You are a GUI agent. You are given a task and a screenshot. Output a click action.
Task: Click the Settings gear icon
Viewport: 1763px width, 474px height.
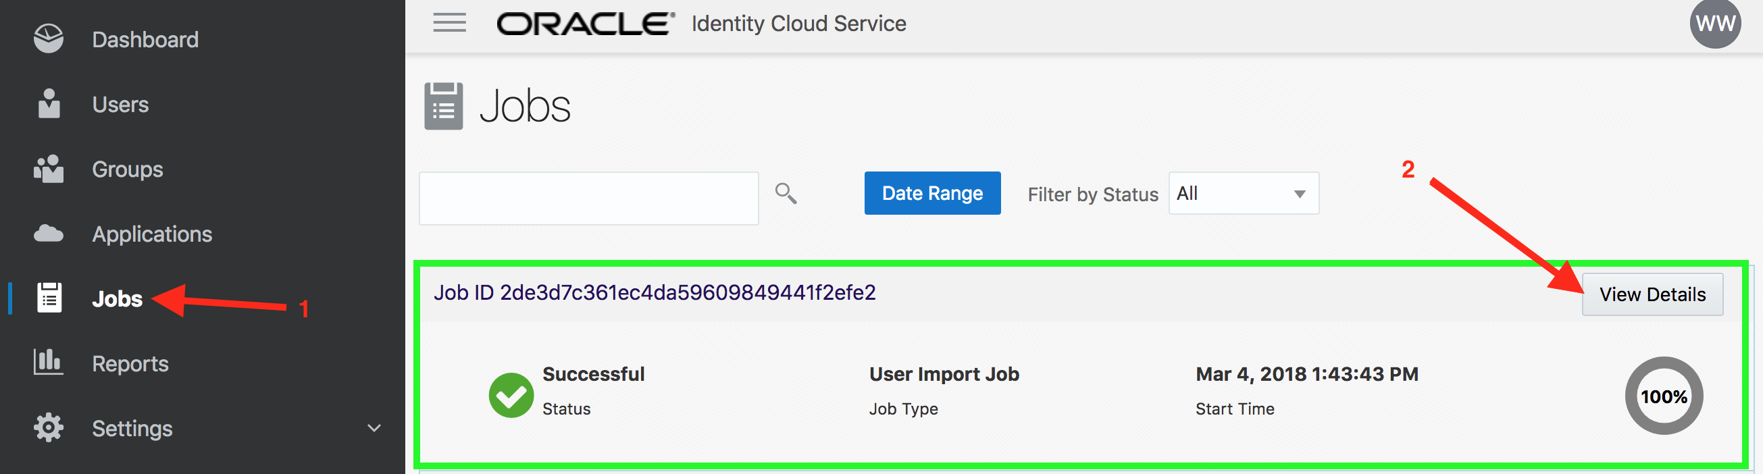pos(49,427)
